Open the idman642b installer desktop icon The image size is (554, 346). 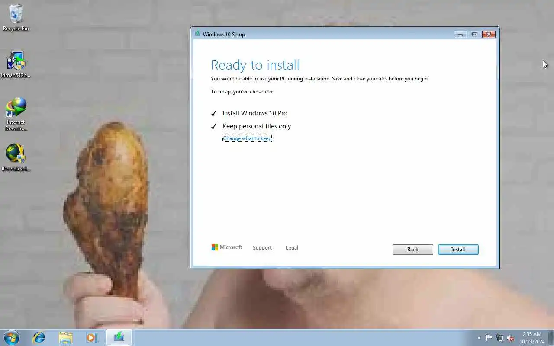[x=16, y=65]
